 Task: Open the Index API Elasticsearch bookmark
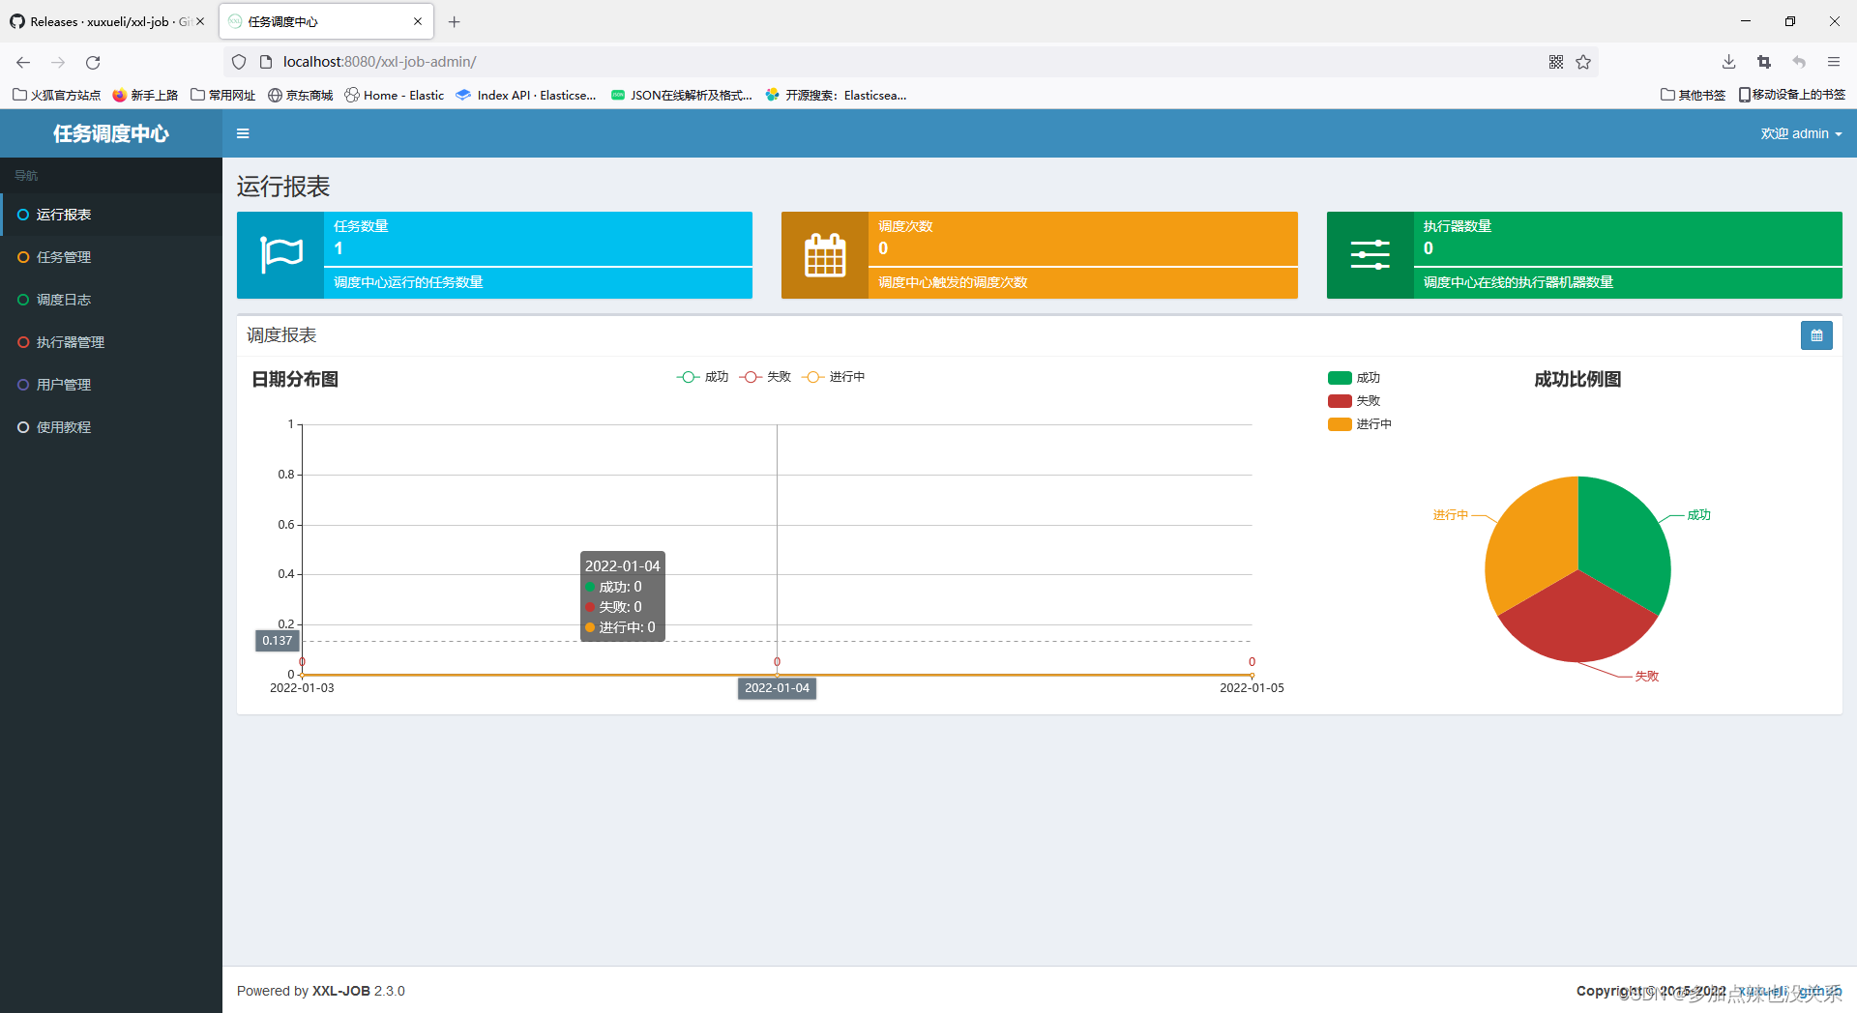coord(525,95)
